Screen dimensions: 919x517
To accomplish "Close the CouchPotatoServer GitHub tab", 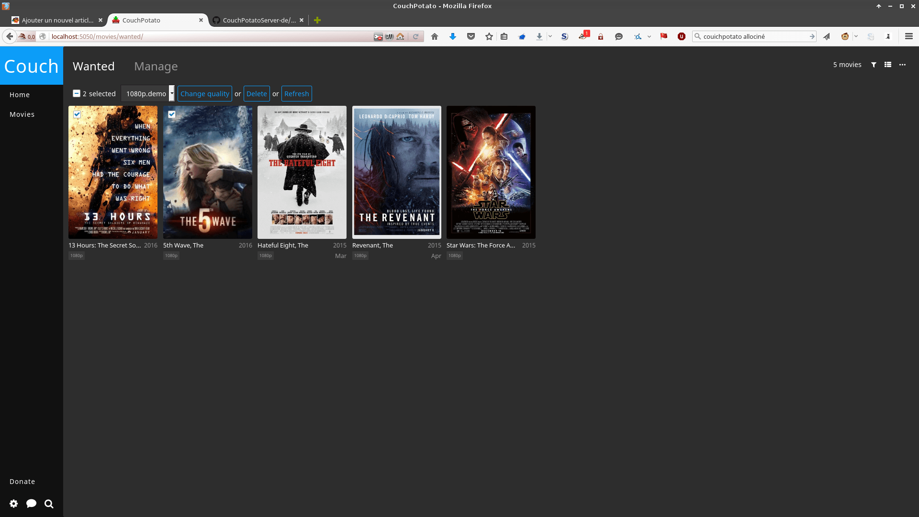I will click(302, 20).
